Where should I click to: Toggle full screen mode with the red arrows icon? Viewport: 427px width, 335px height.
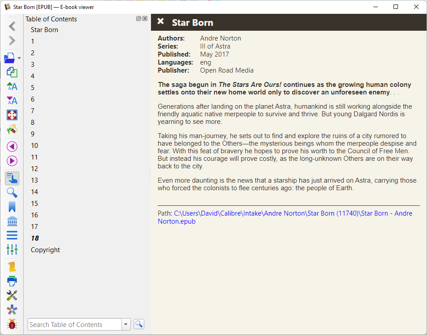coord(12,115)
